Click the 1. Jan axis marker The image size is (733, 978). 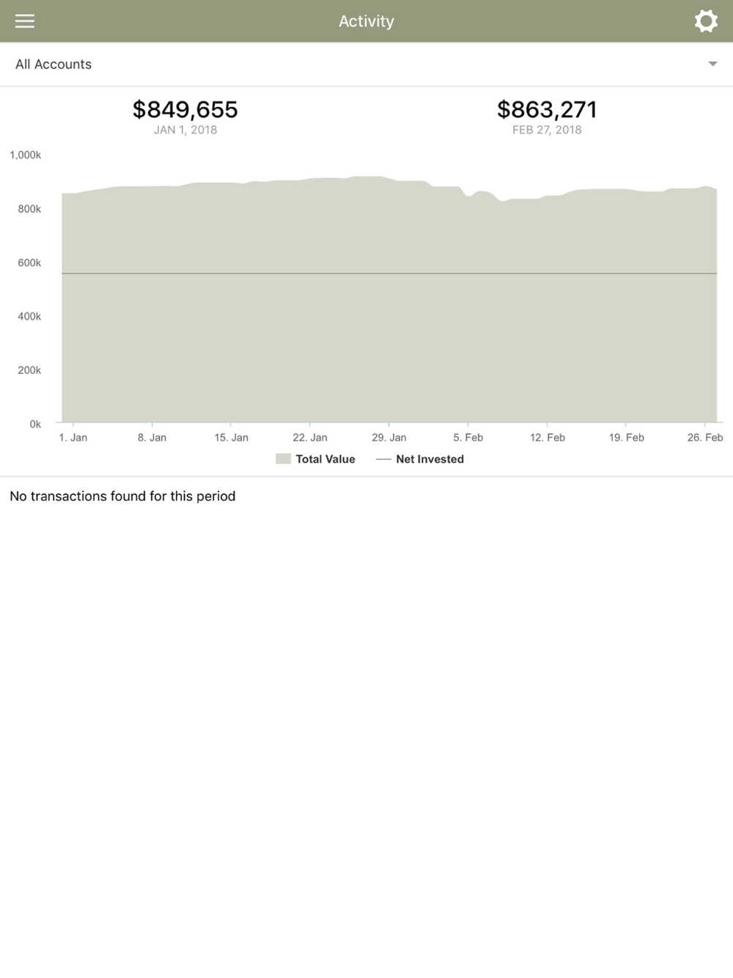(73, 438)
